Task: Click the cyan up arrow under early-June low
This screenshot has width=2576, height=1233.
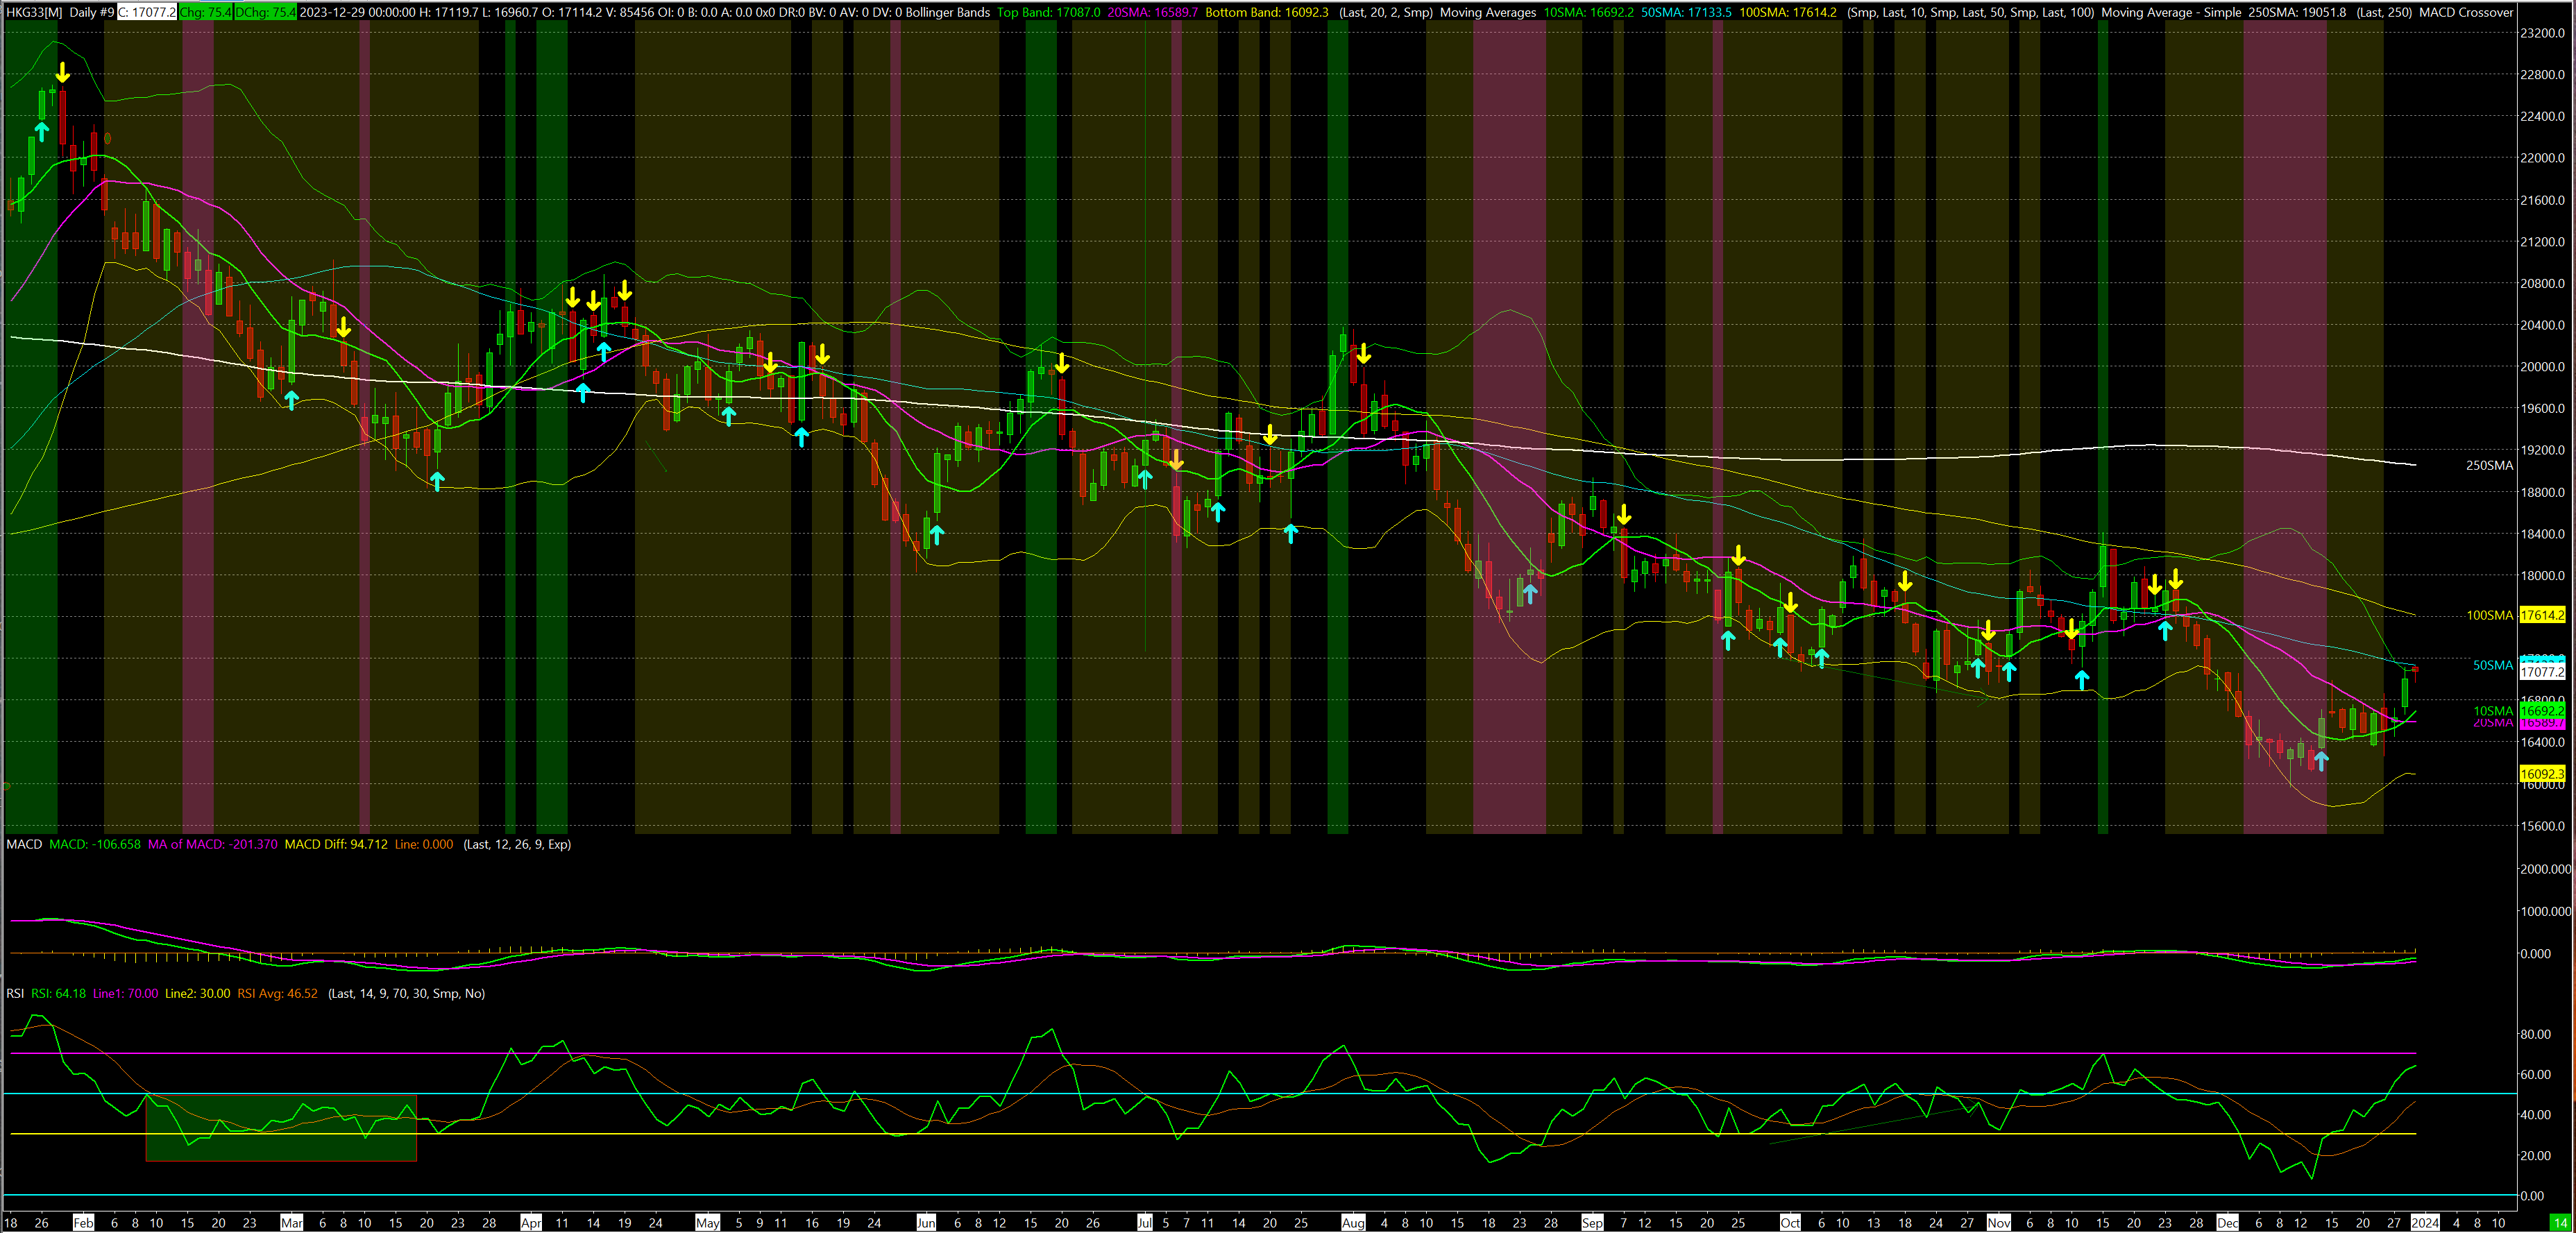Action: coord(936,534)
